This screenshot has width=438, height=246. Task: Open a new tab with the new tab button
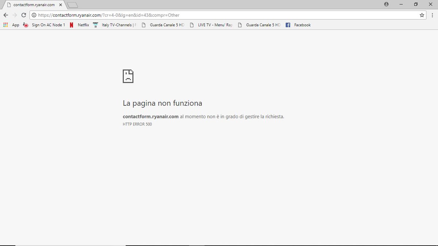coord(73,5)
